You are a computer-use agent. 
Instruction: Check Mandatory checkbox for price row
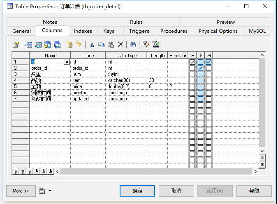click(208, 86)
